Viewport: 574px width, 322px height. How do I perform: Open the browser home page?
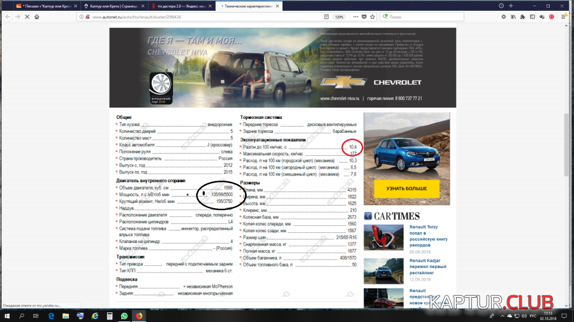pyautogui.click(x=36, y=17)
